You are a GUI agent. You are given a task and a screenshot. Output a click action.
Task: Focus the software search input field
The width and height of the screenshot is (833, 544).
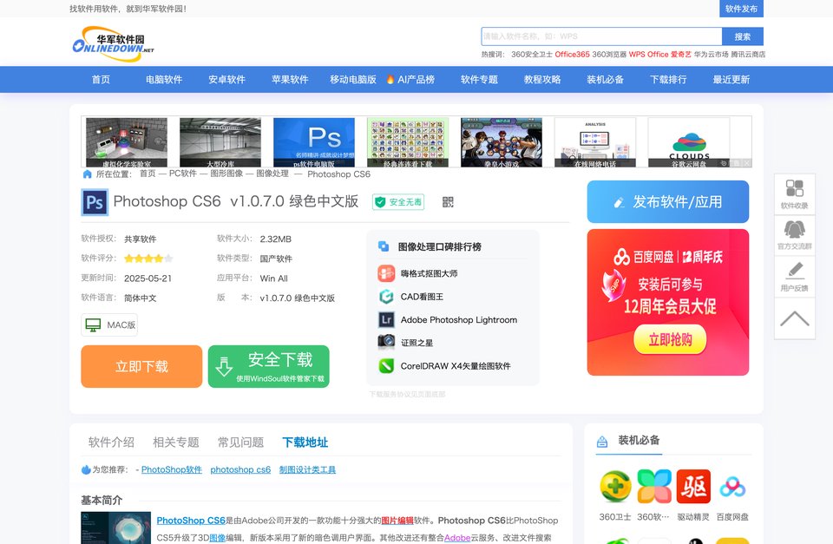tap(601, 36)
